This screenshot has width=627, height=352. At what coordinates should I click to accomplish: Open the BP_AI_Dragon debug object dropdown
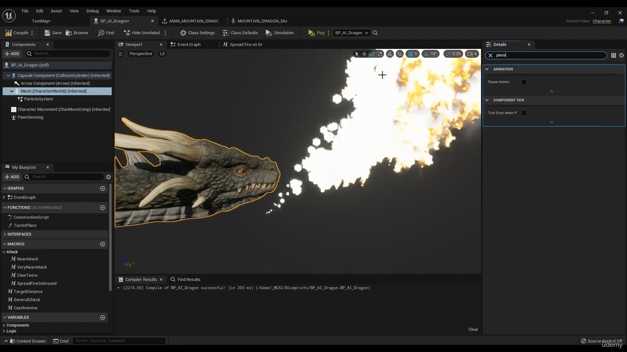[x=351, y=33]
